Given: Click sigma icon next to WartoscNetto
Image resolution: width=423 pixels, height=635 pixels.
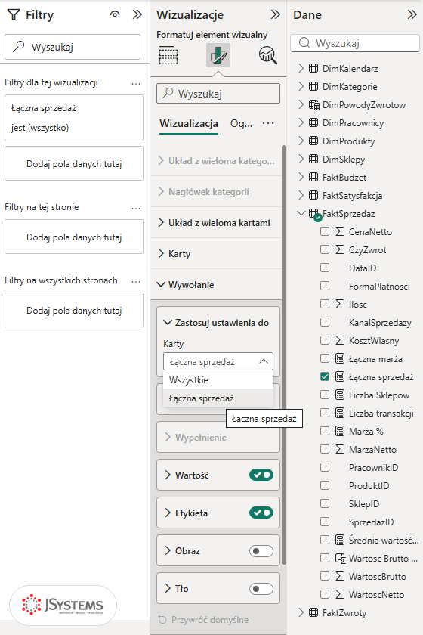Looking at the screenshot, I should 340,594.
